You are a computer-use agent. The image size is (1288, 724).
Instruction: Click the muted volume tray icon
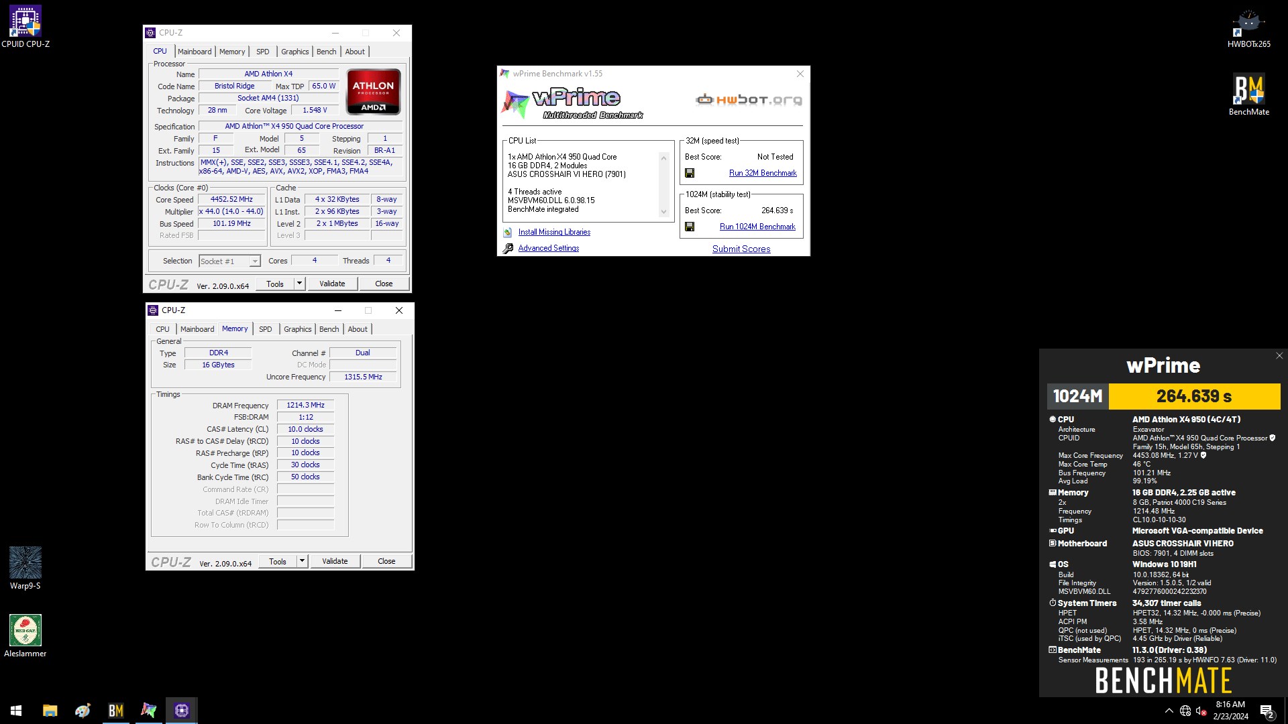1201,711
